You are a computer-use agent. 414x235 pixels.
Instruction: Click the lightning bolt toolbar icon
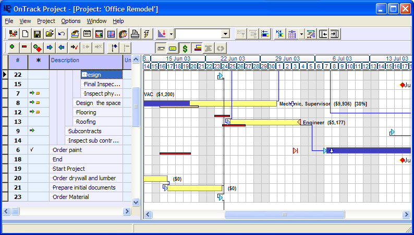click(x=147, y=34)
